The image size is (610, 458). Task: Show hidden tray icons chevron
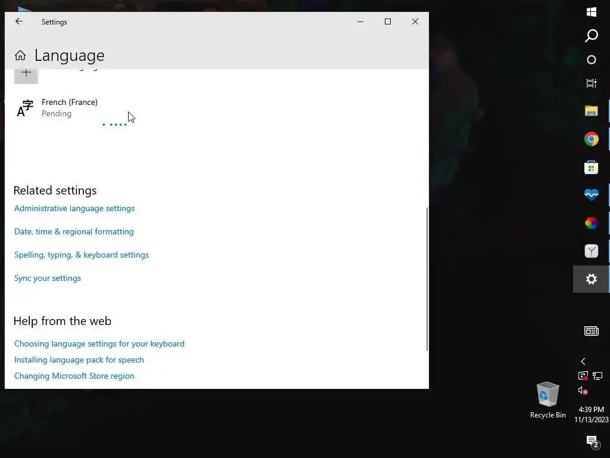pos(583,361)
